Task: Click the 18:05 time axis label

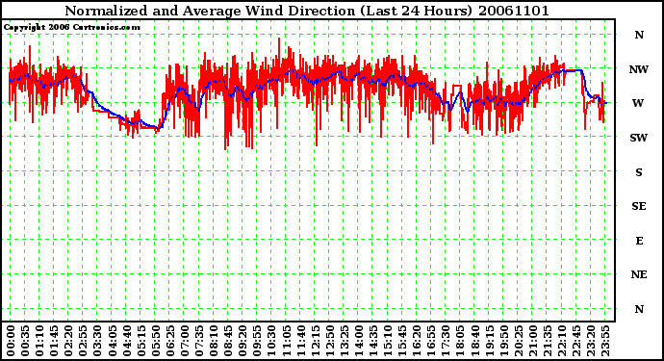Action: 459,342
